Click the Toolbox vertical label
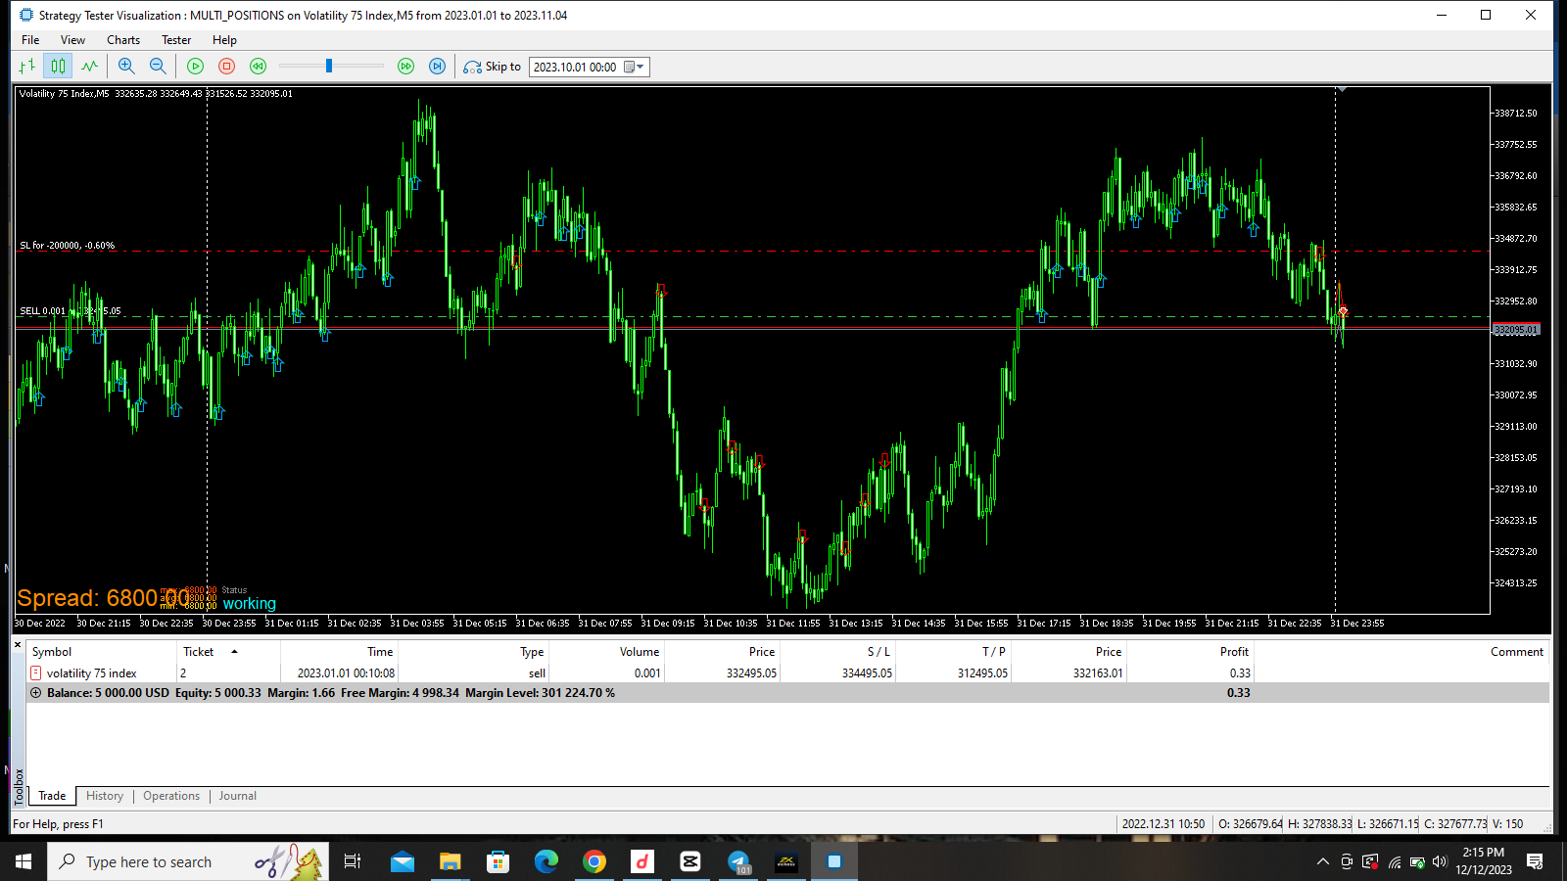 (x=19, y=787)
